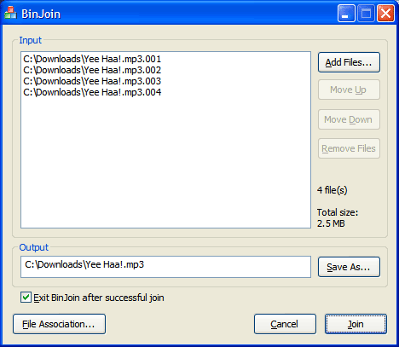This screenshot has width=399, height=347.
Task: Click the disabled maximize window button
Action: (366, 14)
